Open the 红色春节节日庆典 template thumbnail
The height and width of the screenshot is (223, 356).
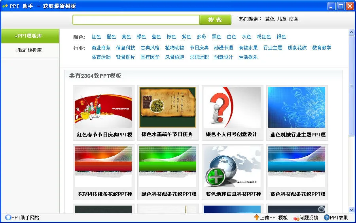pyautogui.click(x=103, y=108)
